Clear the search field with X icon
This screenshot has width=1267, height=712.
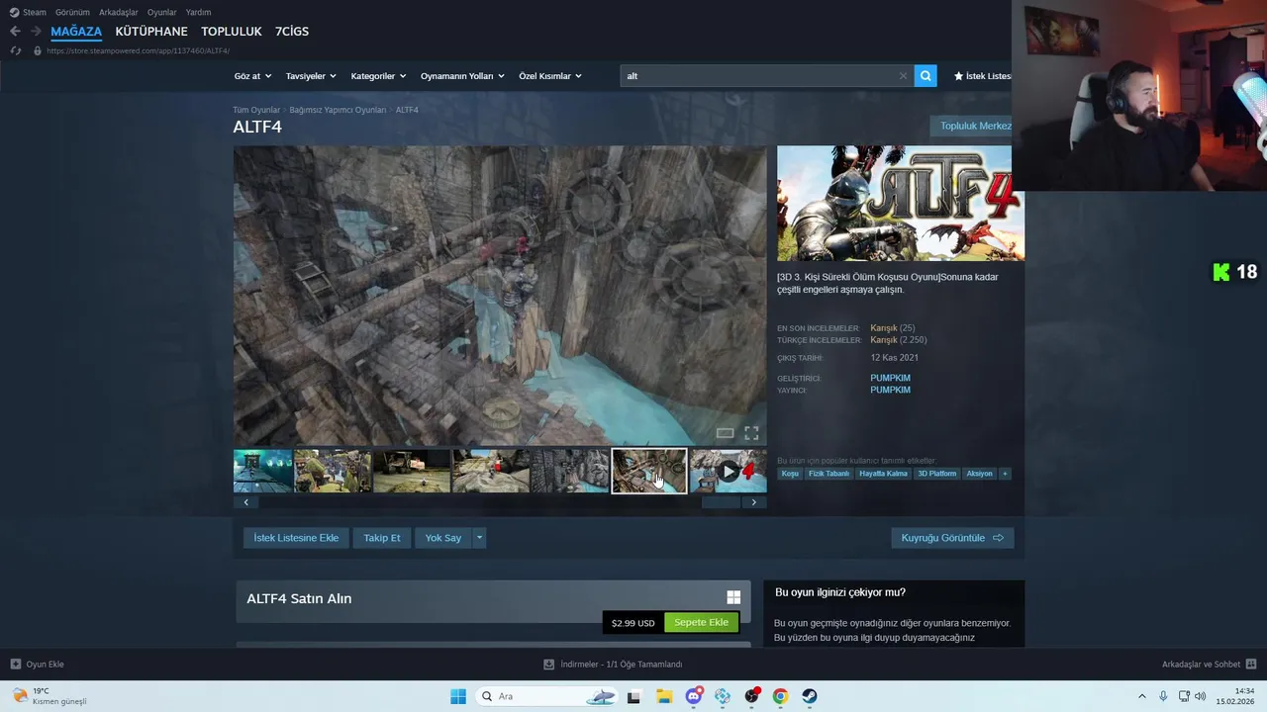pyautogui.click(x=903, y=76)
